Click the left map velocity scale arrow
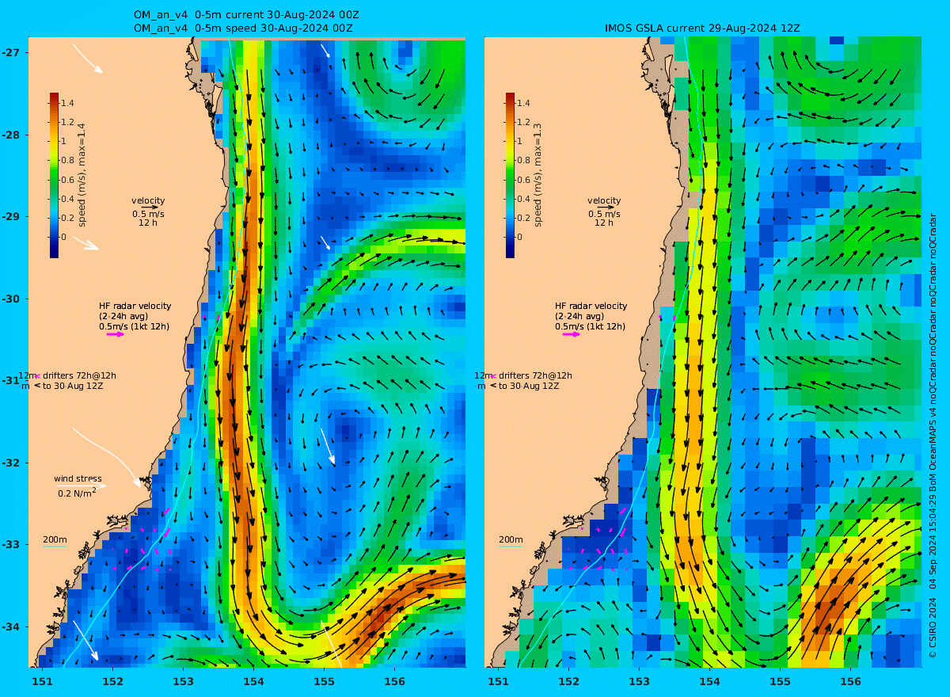Viewport: 950px width, 697px height. point(150,208)
